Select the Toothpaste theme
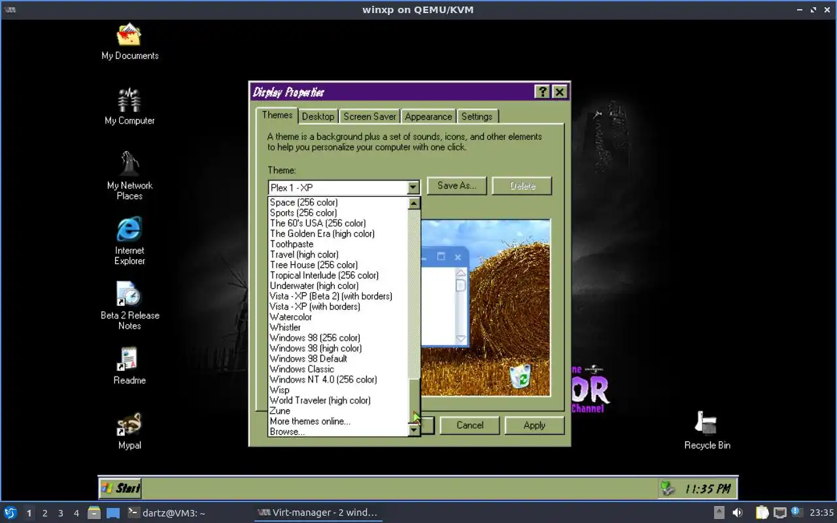The width and height of the screenshot is (837, 523). coord(338,245)
